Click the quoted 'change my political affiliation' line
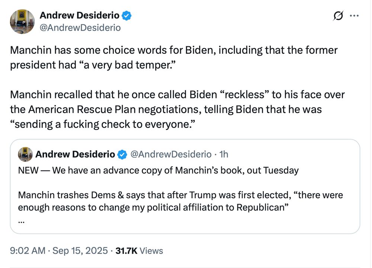Screen dimensions: 372x268 coord(153,207)
